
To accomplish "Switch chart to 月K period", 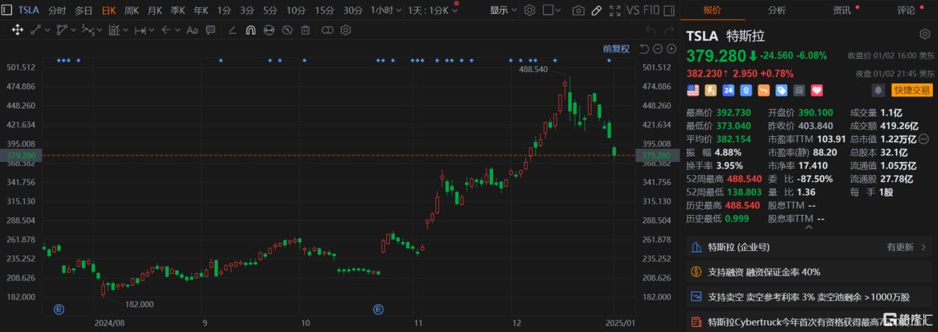I will pos(155,10).
